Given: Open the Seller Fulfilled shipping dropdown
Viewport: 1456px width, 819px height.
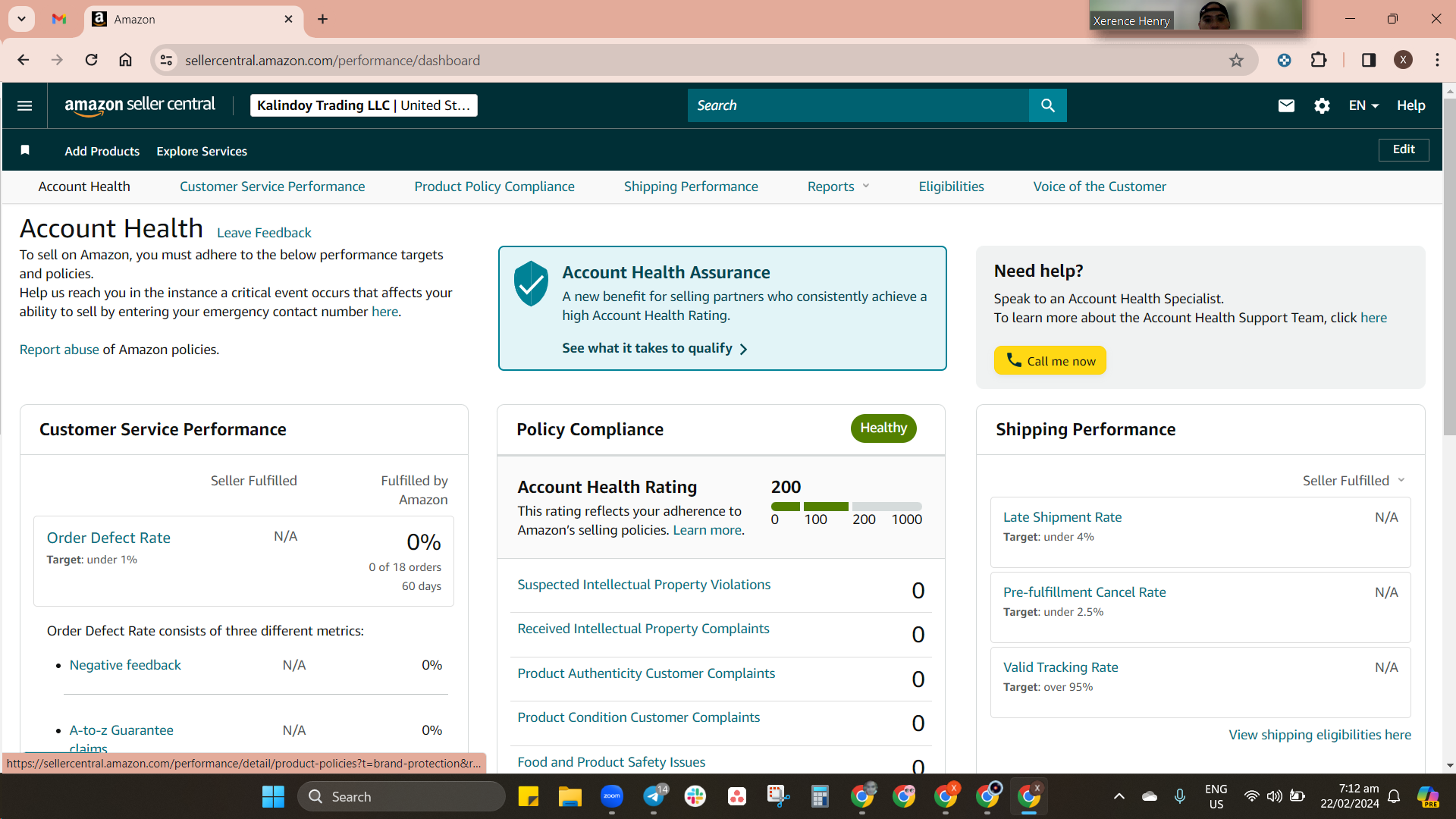Looking at the screenshot, I should coord(1354,481).
